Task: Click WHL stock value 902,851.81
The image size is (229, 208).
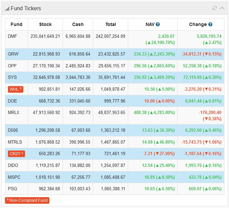Action: pyautogui.click(x=49, y=89)
